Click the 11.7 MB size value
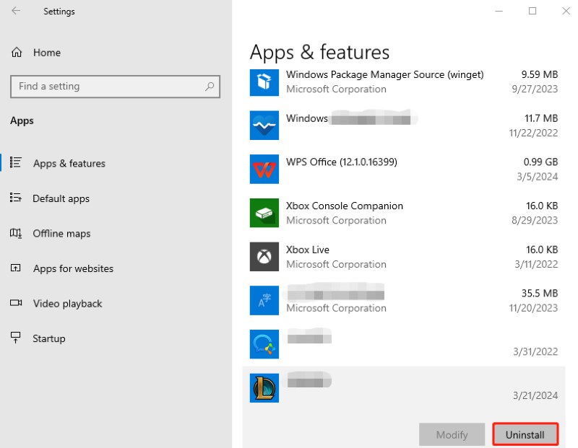Viewport: 578px width, 448px height. point(540,118)
